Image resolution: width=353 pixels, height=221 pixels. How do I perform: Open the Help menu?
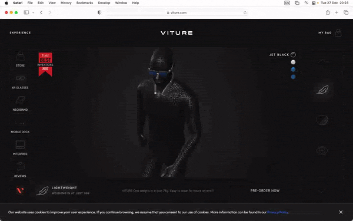point(135,3)
